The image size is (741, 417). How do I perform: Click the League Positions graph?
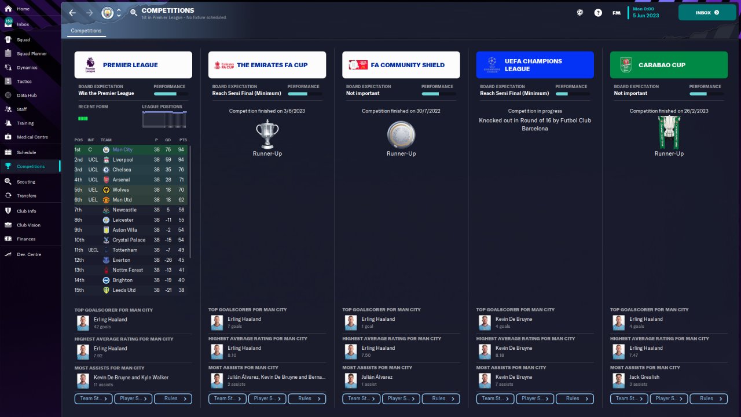[x=164, y=119]
